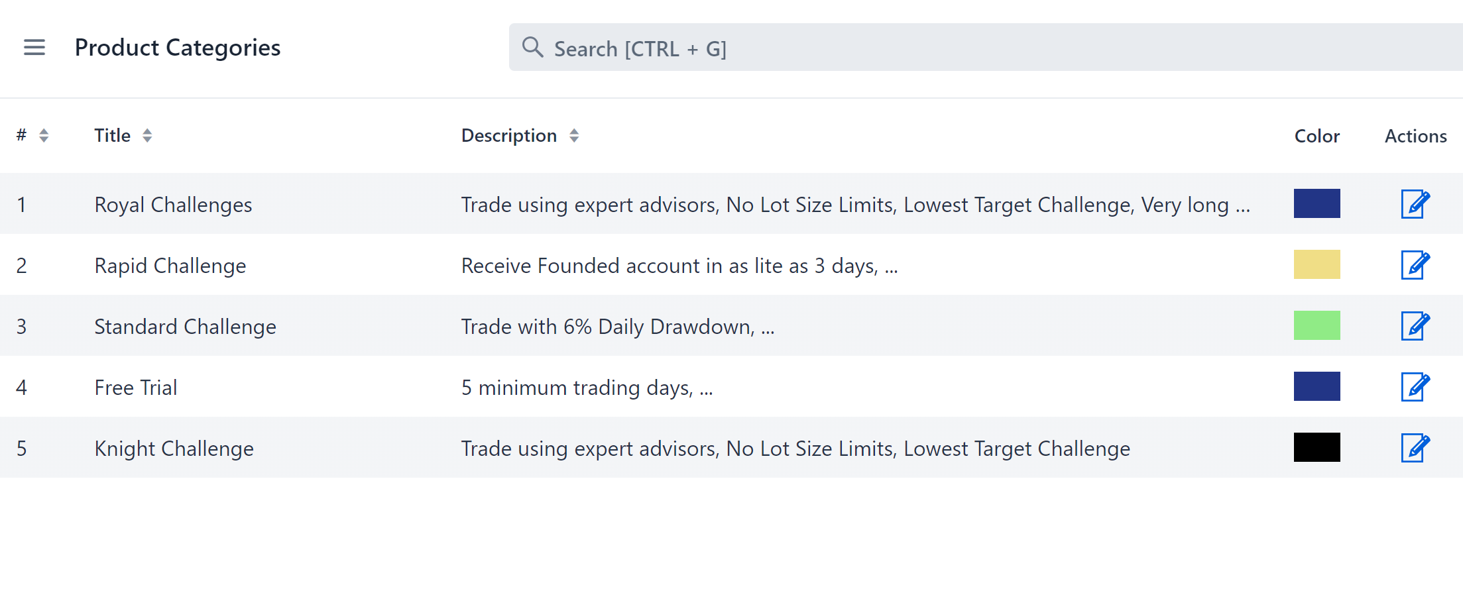1463x591 pixels.
Task: Edit the Rapid Challenge category
Action: pos(1415,265)
